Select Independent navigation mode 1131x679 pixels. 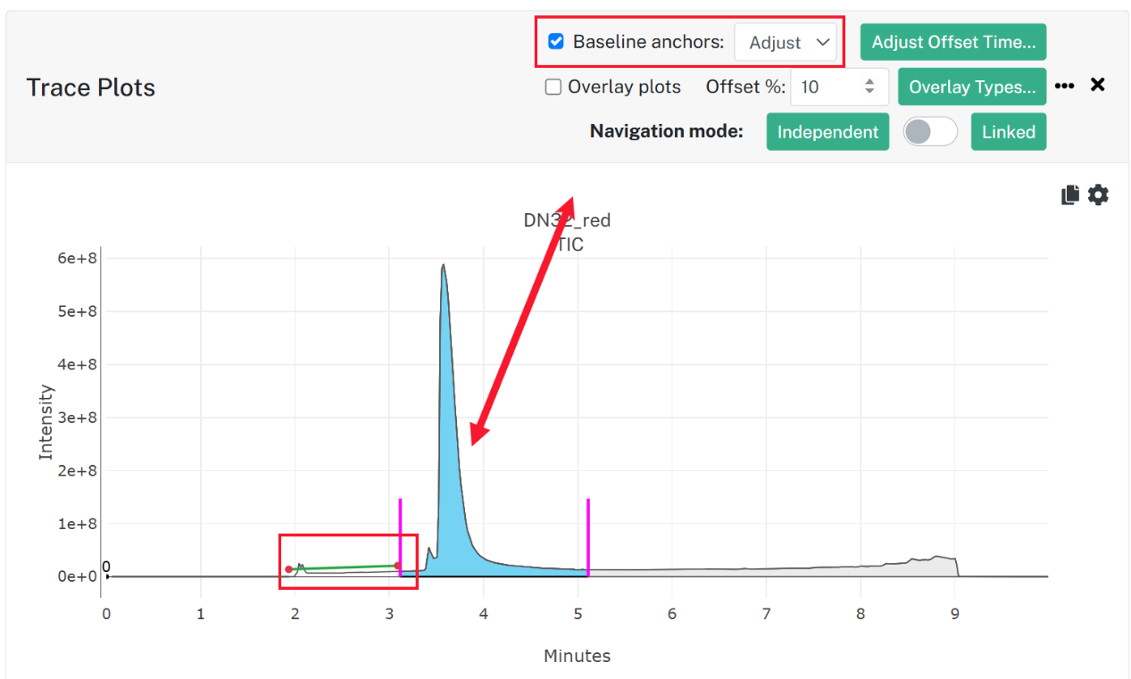pyautogui.click(x=827, y=132)
